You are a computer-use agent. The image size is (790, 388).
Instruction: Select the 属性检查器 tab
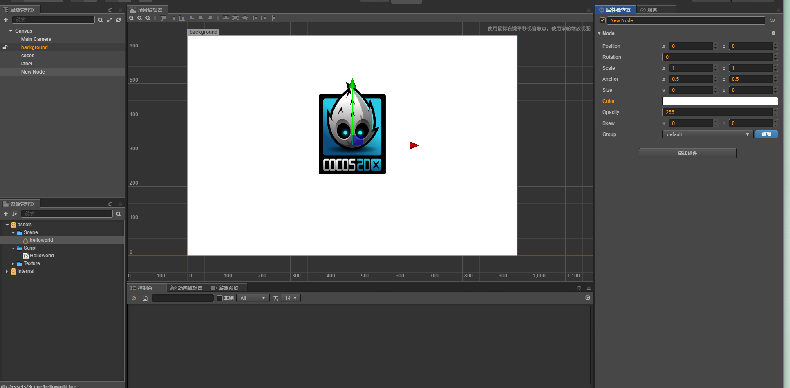(x=615, y=10)
